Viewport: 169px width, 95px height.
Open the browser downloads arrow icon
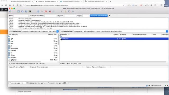point(151,5)
